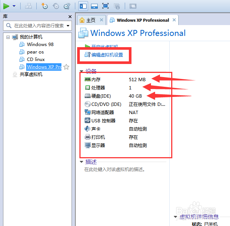Open the library search filter dropdown
The image size is (230, 226).
click(68, 26)
